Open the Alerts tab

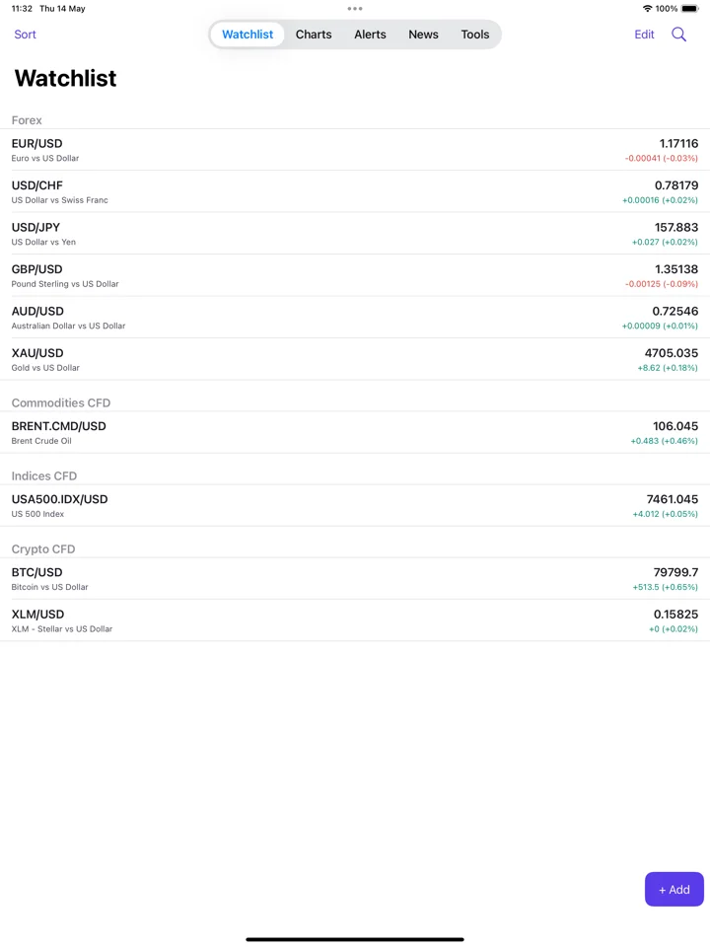(370, 35)
